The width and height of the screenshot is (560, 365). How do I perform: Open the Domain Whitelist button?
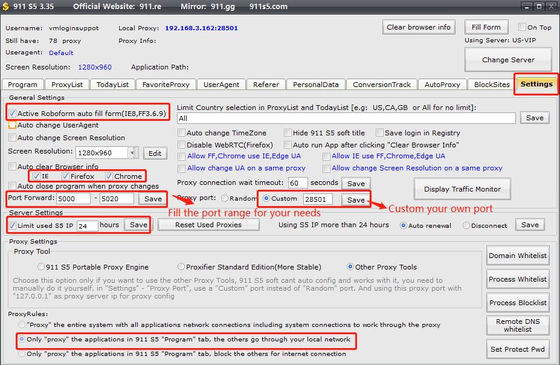coord(518,256)
